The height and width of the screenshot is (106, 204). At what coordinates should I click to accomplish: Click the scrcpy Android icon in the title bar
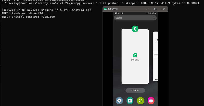pyautogui.click(x=105, y=9)
